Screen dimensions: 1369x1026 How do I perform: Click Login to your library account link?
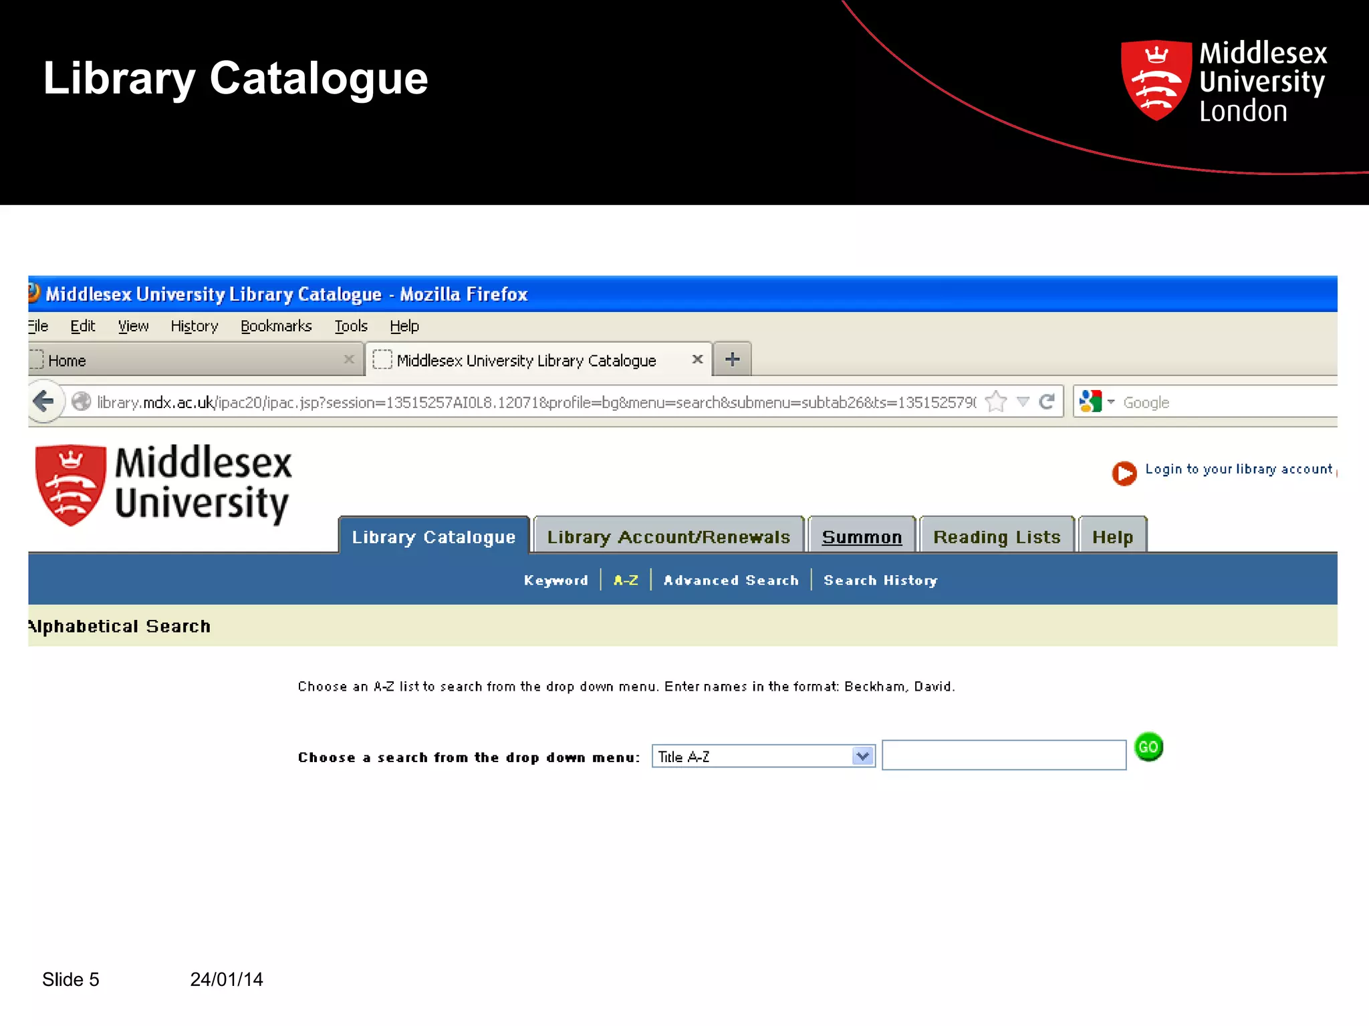pyautogui.click(x=1239, y=470)
